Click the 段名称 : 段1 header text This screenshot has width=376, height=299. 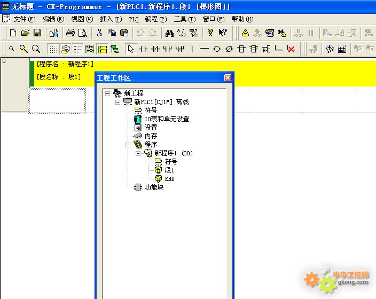59,77
